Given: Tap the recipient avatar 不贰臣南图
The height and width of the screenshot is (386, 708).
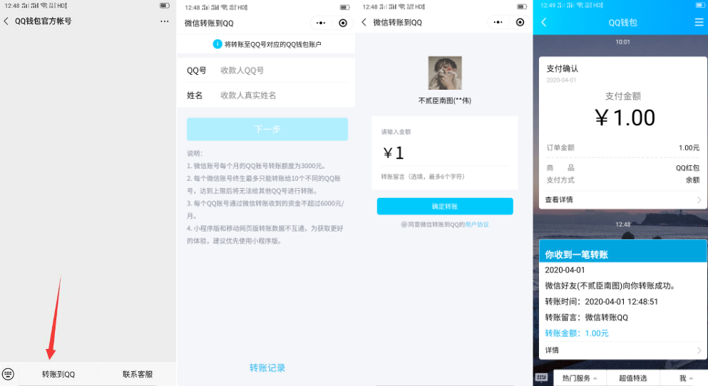Looking at the screenshot, I should 445,73.
